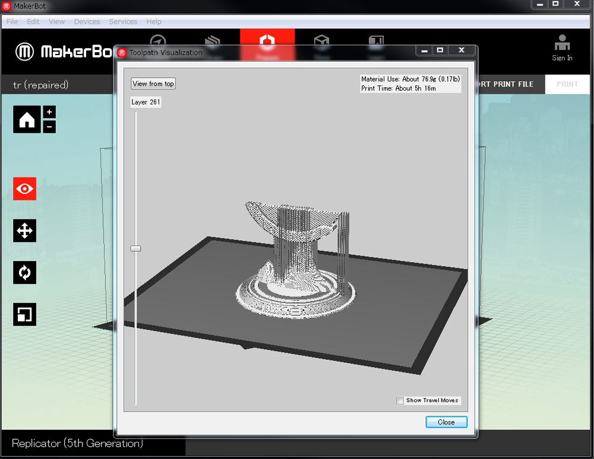Screen dimensions: 594x459
Task: Open the Explore compass tab icon
Action: click(158, 40)
